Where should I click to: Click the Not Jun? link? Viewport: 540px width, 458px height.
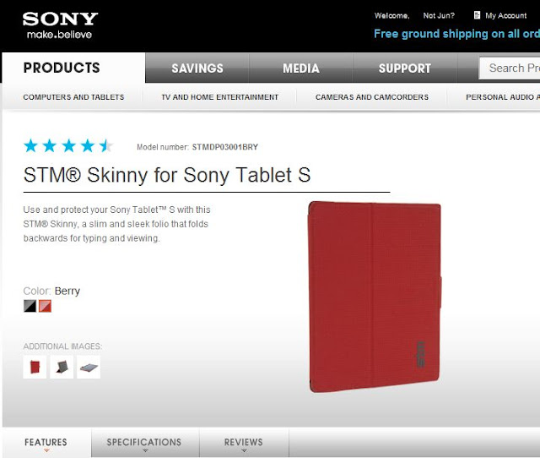(x=439, y=15)
